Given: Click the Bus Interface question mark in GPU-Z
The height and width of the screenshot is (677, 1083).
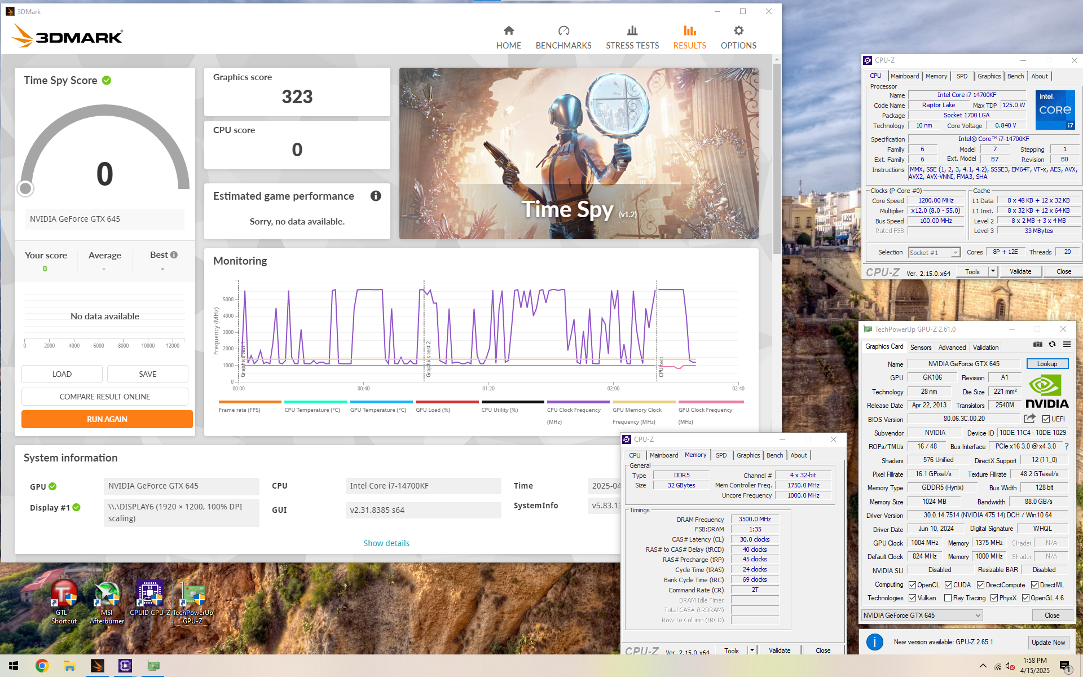Looking at the screenshot, I should (x=1067, y=446).
